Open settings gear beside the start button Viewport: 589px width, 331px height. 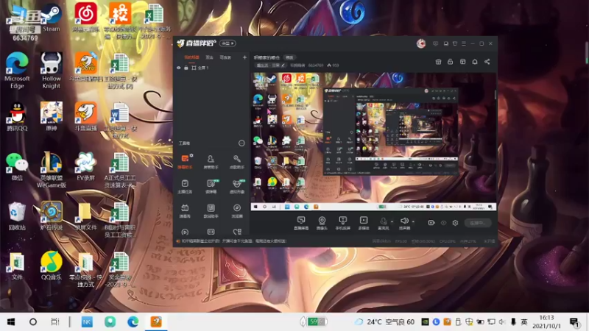(455, 223)
